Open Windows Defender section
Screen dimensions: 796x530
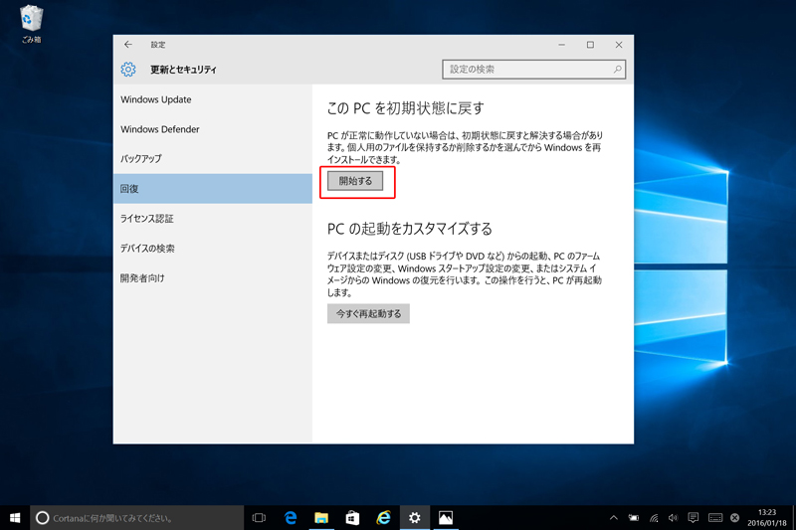(x=213, y=129)
